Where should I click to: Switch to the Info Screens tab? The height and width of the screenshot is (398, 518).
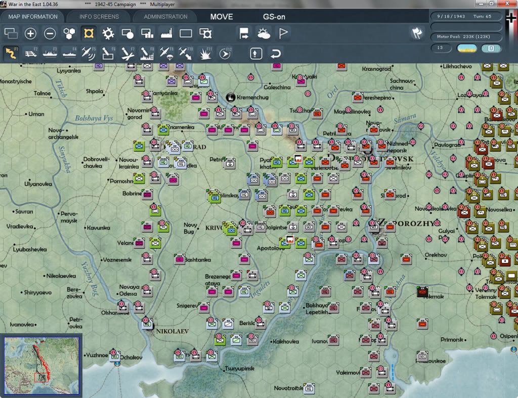99,17
